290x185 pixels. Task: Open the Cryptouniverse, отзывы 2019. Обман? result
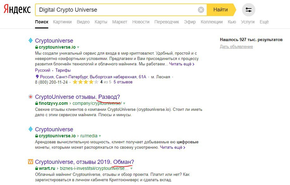84,162
